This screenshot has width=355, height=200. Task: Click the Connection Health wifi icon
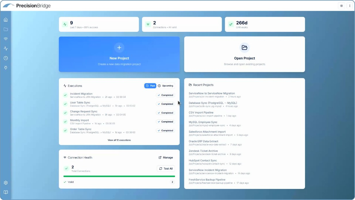click(65, 158)
